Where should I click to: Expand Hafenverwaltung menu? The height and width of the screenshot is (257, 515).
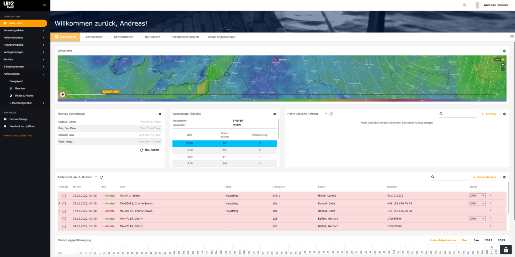(x=24, y=38)
